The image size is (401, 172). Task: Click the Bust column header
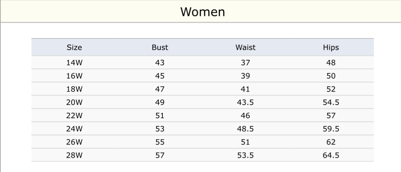[160, 48]
